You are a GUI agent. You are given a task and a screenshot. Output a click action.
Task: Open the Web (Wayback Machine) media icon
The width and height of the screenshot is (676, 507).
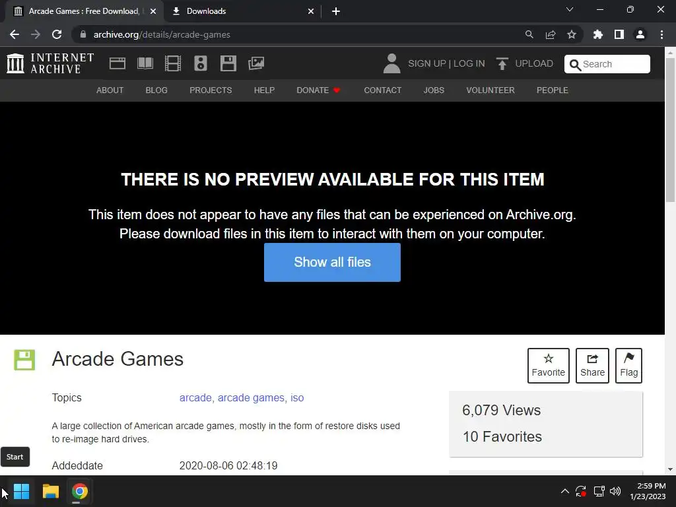(118, 63)
